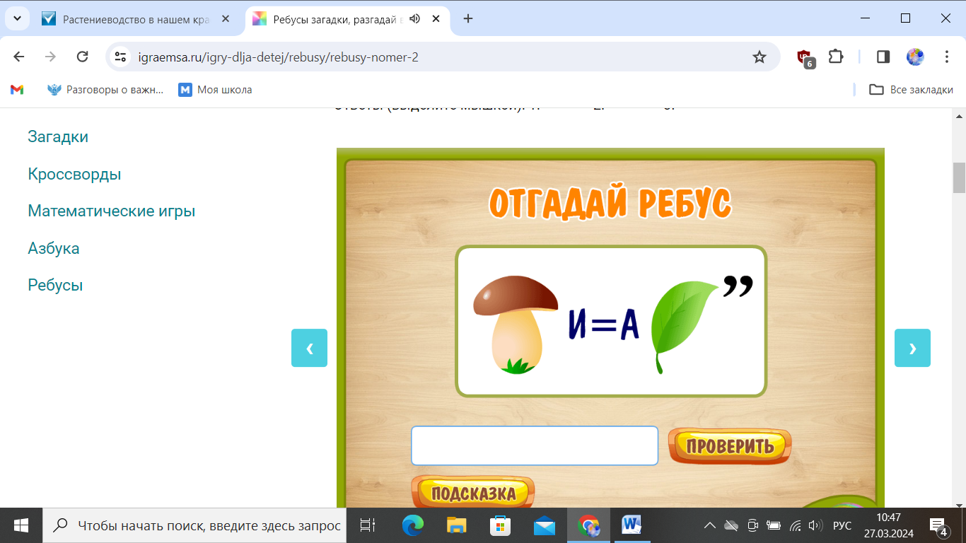Open Microsoft Store from the taskbar
Screen dimensions: 966x543
click(x=500, y=525)
